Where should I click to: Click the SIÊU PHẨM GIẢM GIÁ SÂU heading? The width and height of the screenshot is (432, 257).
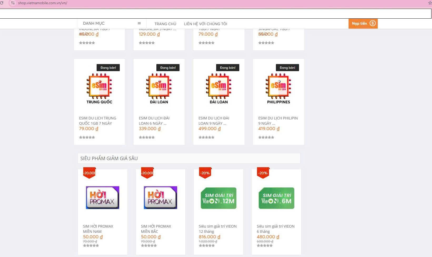pyautogui.click(x=109, y=159)
